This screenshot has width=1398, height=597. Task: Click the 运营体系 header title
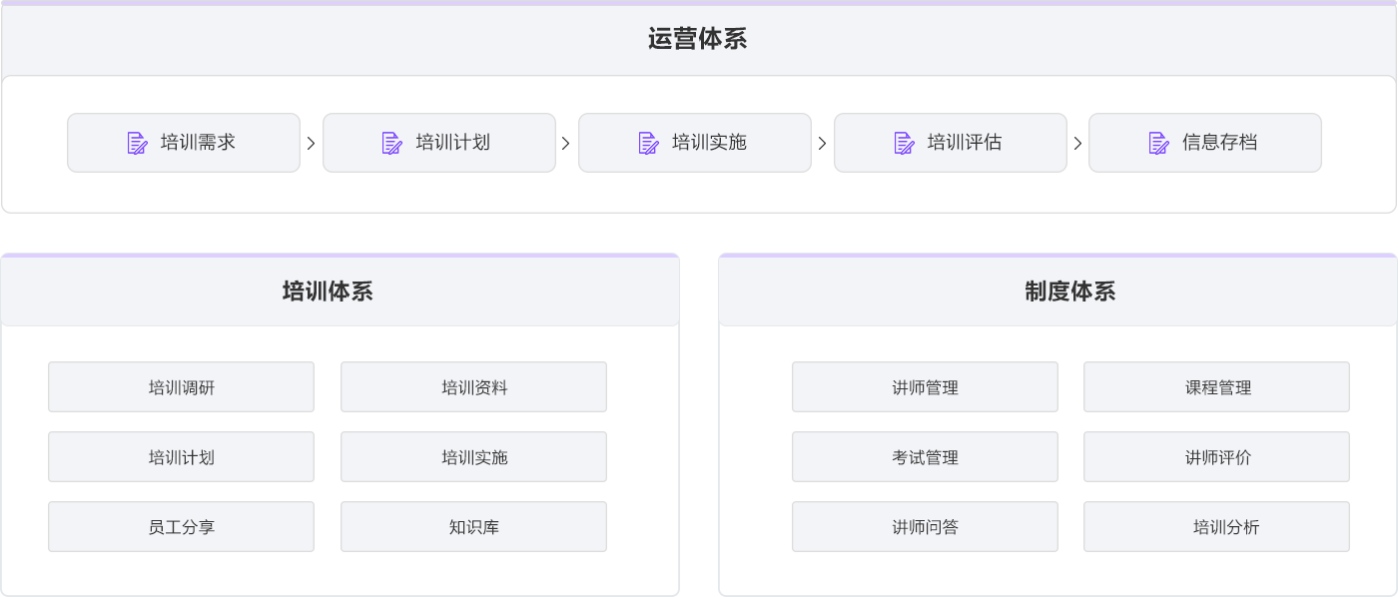698,39
